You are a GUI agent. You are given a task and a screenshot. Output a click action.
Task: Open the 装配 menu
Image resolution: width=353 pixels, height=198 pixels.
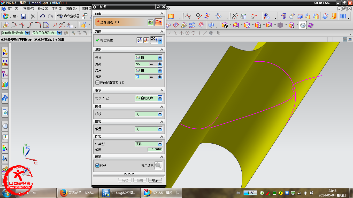click(x=71, y=9)
